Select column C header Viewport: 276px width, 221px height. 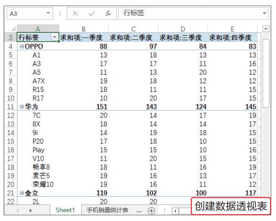pyautogui.click(x=133, y=29)
